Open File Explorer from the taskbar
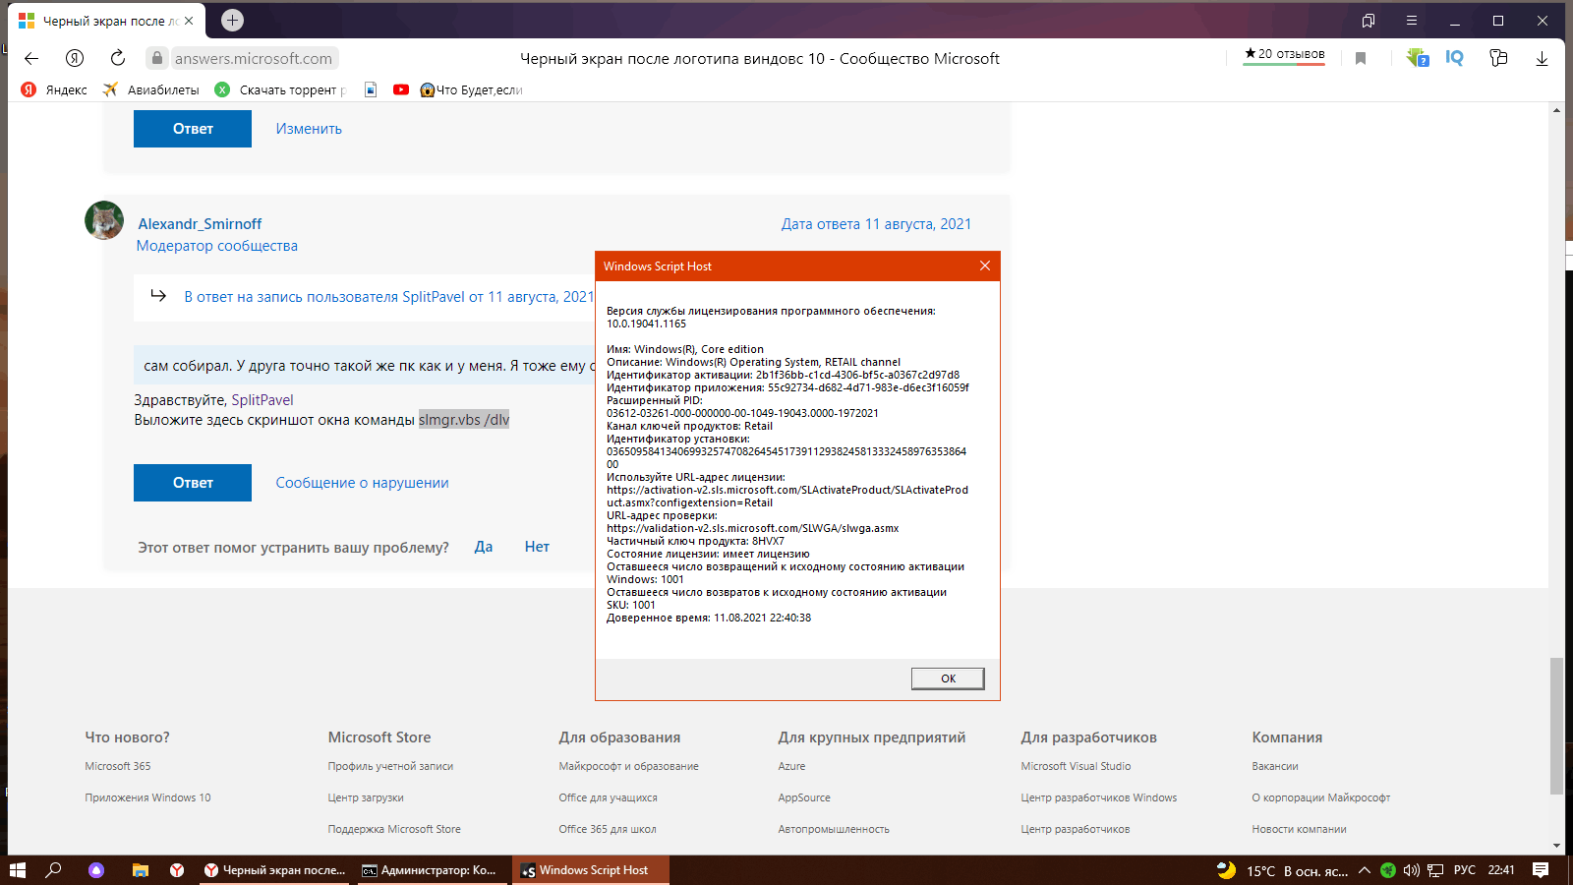 click(x=140, y=870)
